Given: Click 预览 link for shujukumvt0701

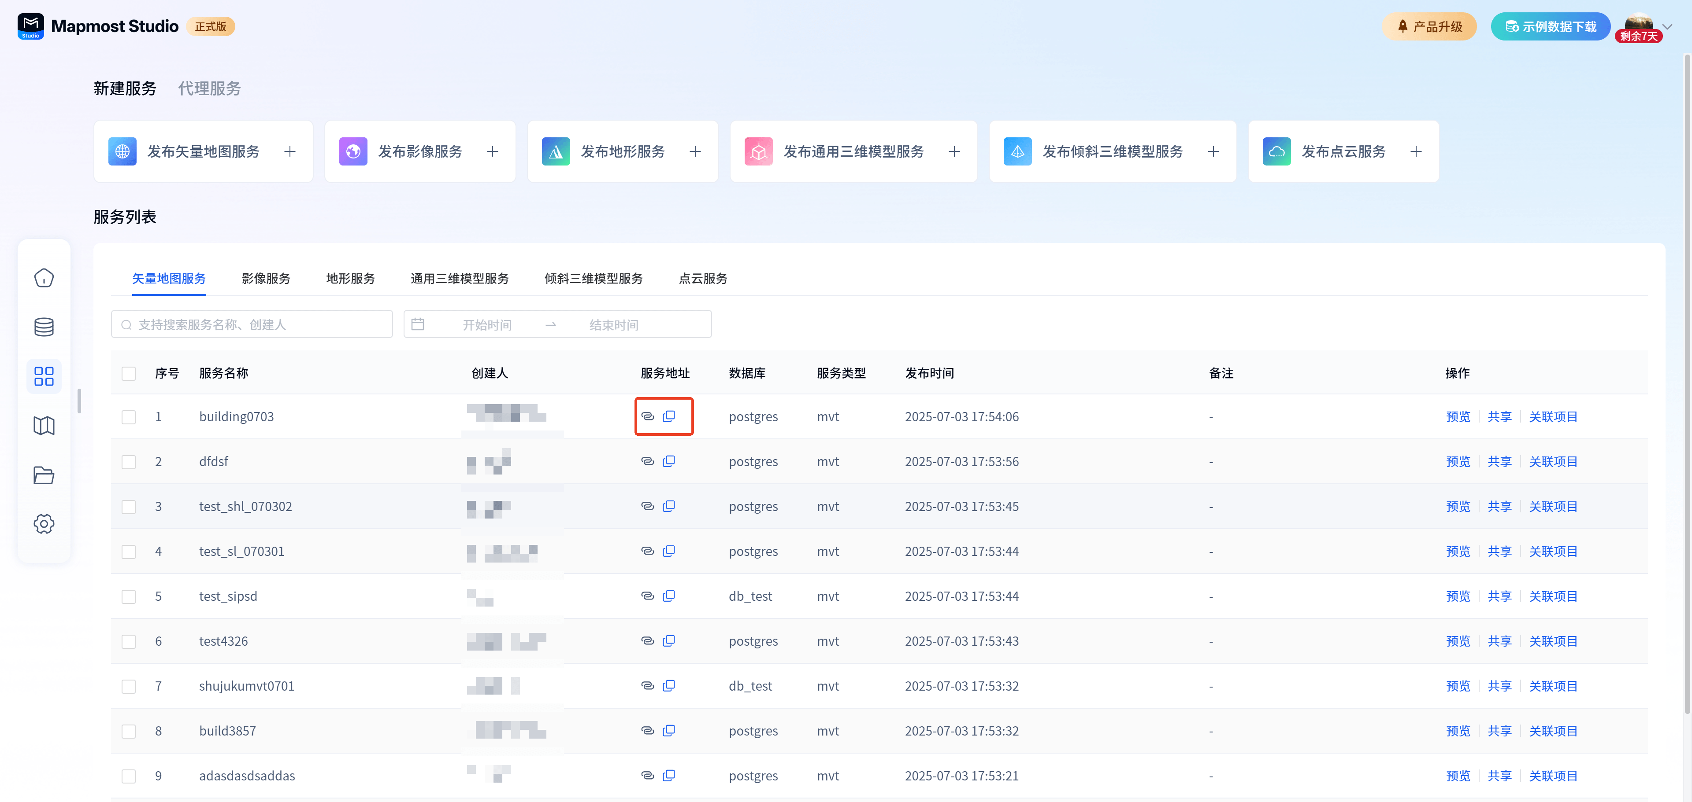Looking at the screenshot, I should pos(1458,686).
